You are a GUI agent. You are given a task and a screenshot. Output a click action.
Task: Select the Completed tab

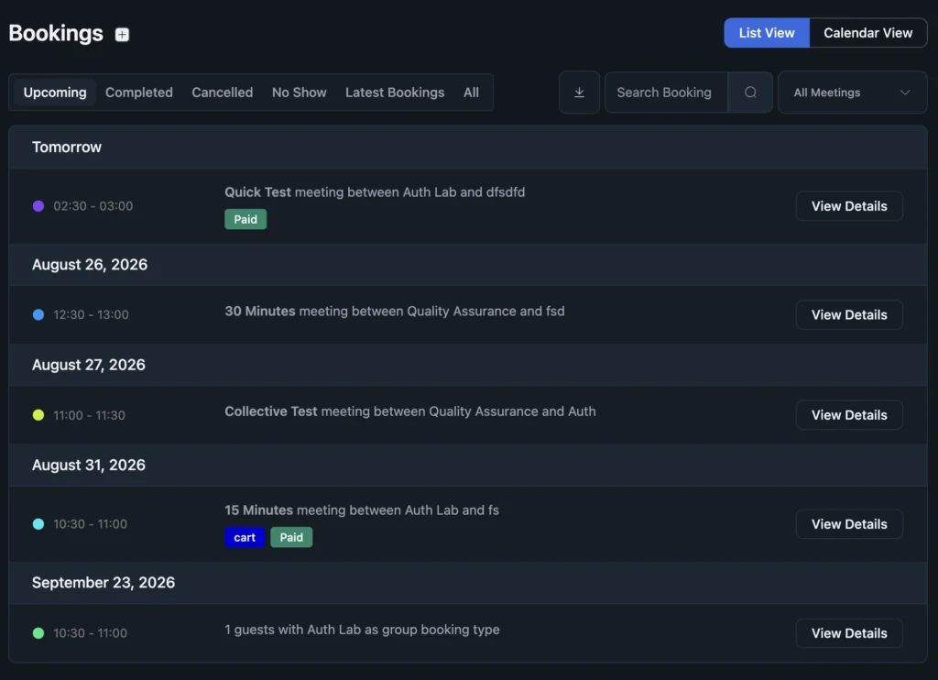pyautogui.click(x=139, y=93)
